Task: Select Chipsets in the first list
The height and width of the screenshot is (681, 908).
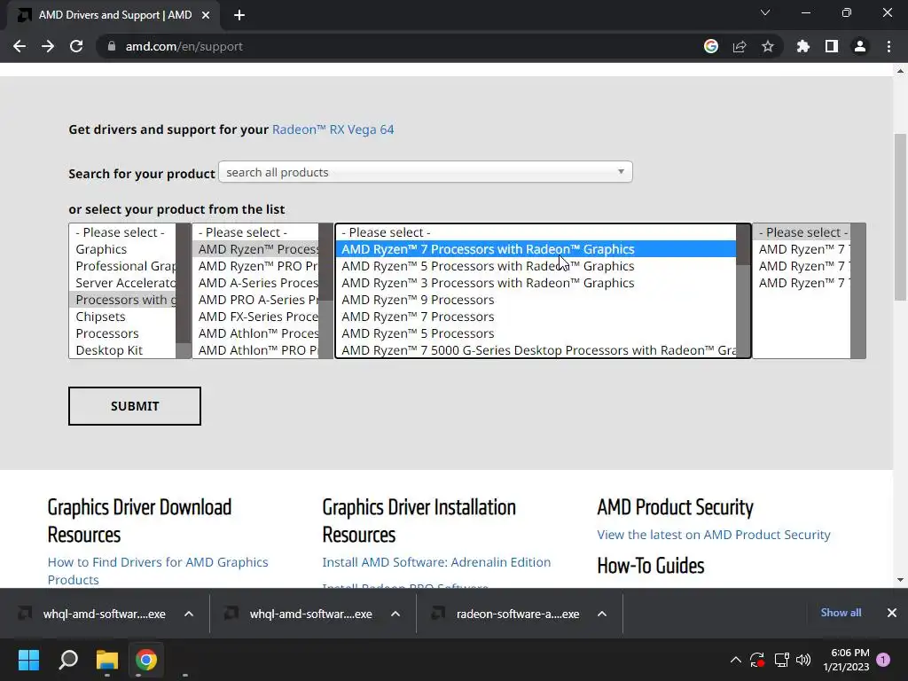Action: pos(122,317)
